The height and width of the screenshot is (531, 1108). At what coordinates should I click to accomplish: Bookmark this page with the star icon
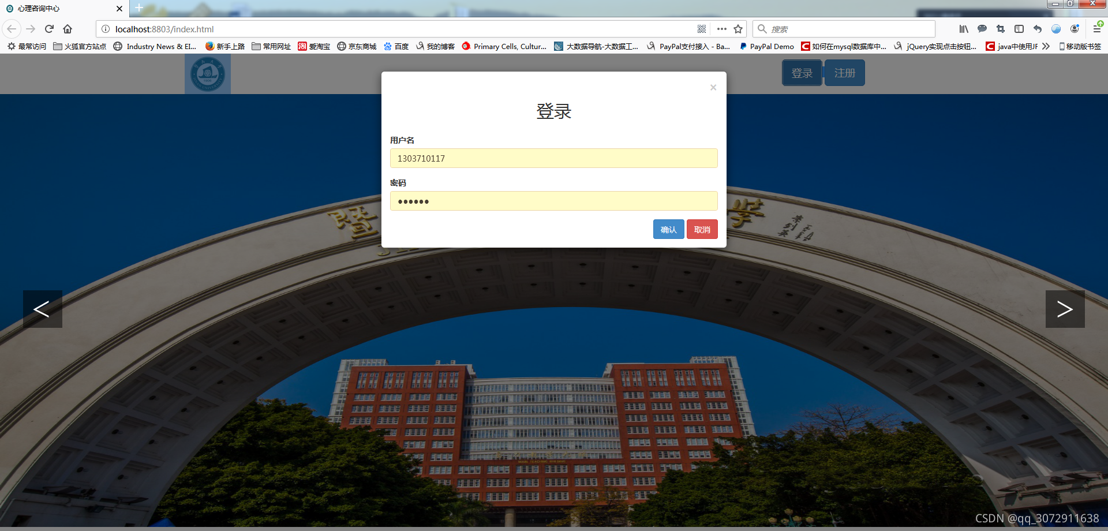[738, 29]
